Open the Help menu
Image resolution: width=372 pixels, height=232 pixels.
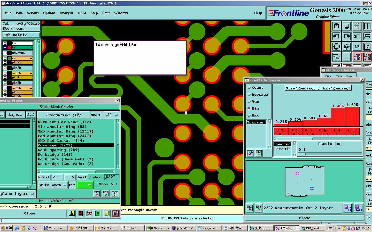pos(258,13)
